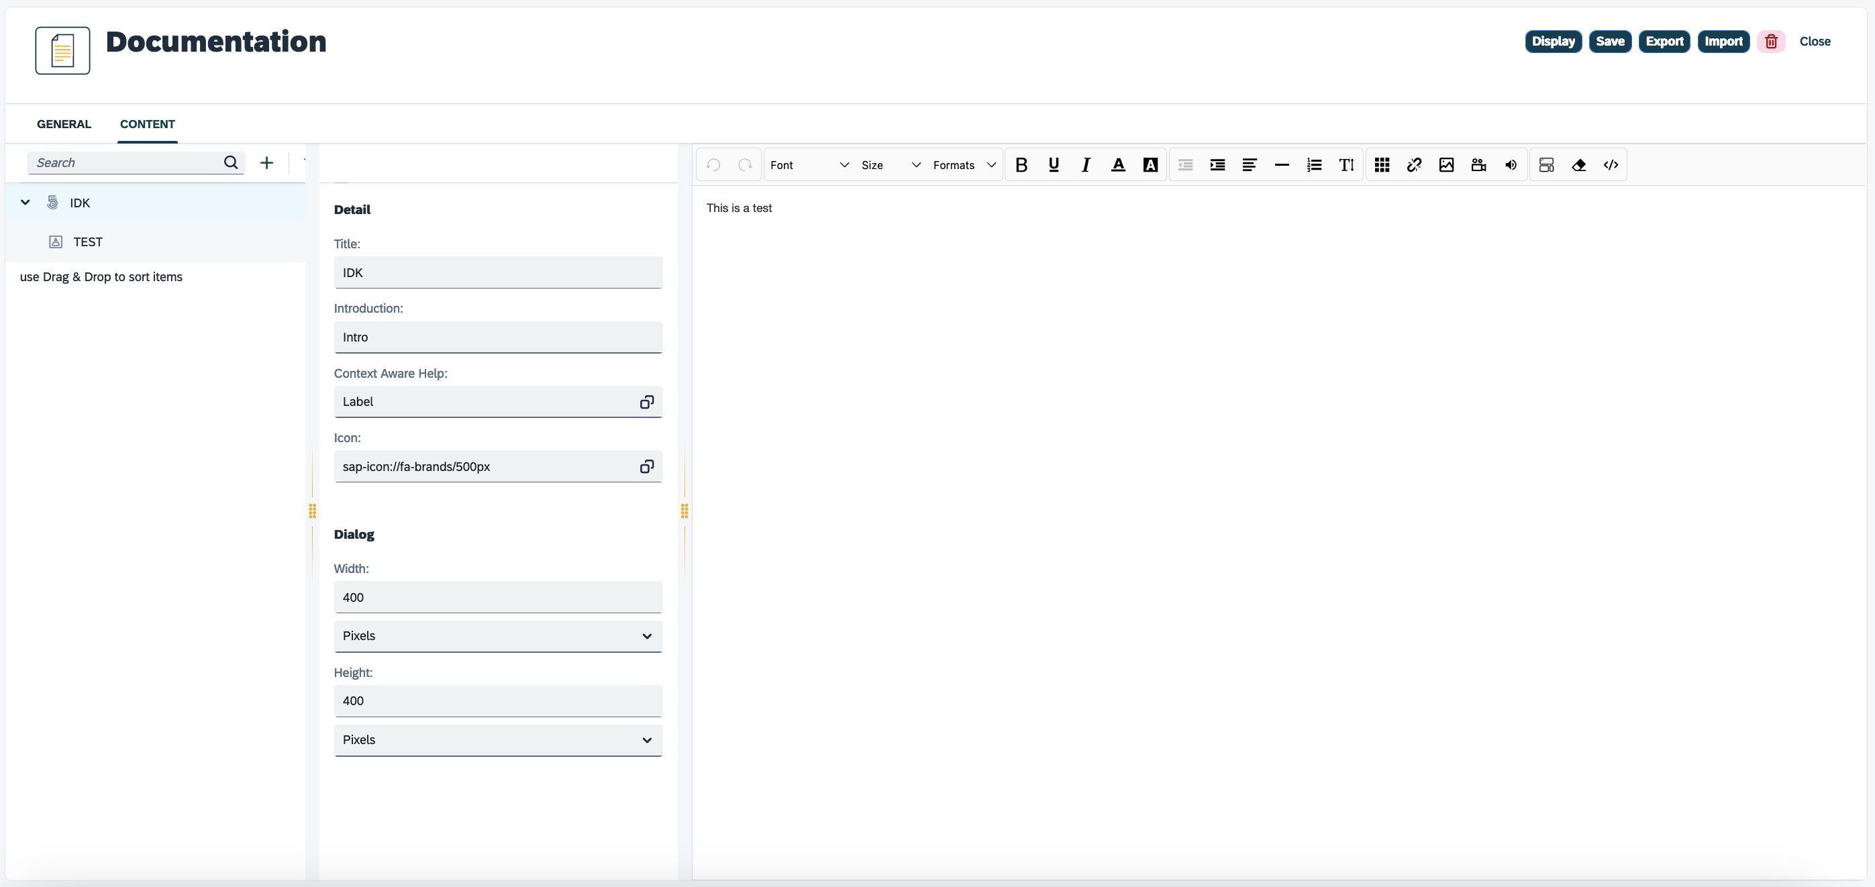Toggle Italic text formatting

click(1084, 164)
